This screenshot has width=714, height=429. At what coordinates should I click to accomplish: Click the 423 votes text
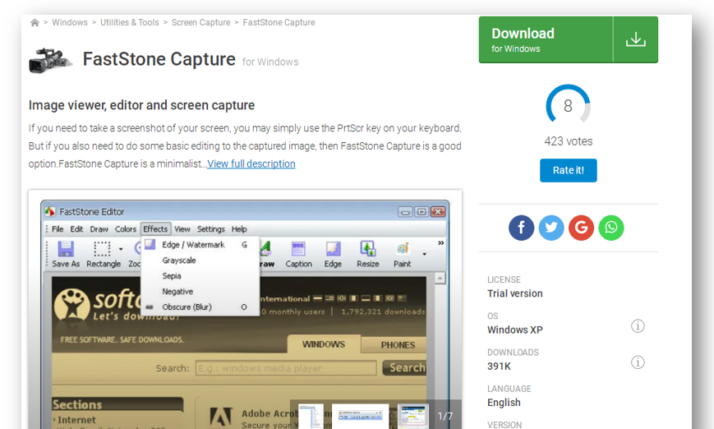(569, 141)
